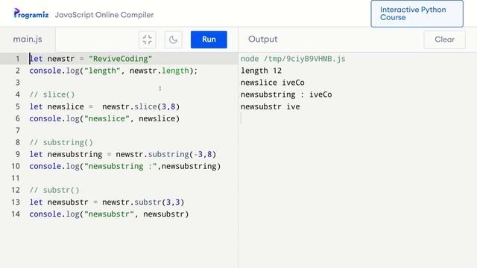
Task: Click the JavaScript Online Compiler title
Action: pyautogui.click(x=104, y=15)
